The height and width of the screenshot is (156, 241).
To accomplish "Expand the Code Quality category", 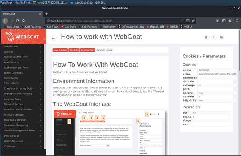I will click(x=22, y=78).
